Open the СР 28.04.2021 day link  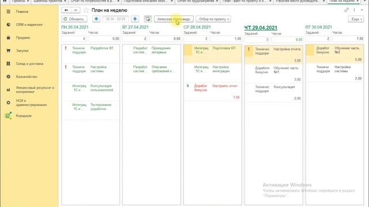[x=197, y=27]
